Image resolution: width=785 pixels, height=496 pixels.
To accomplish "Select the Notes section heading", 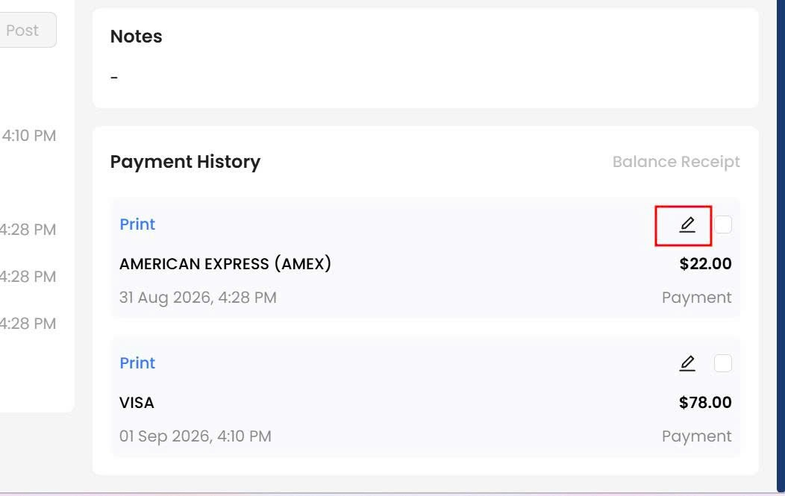I will click(x=136, y=37).
